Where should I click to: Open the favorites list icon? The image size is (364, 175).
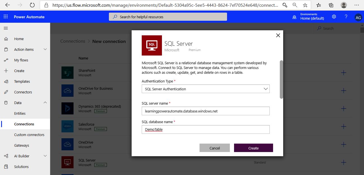[319, 5]
